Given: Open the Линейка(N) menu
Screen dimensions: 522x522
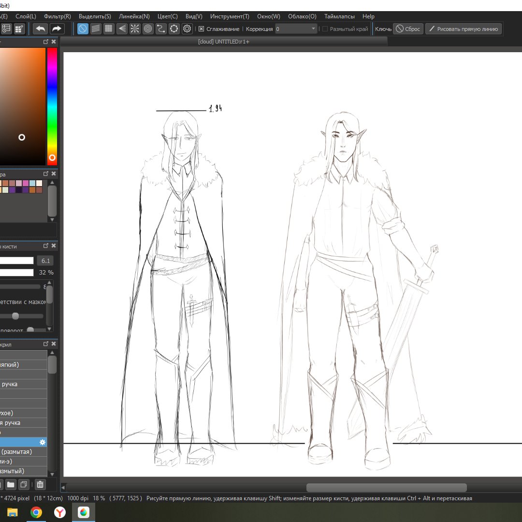Looking at the screenshot, I should pyautogui.click(x=134, y=16).
